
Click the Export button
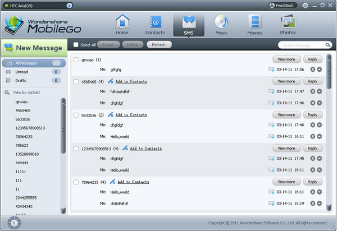(108, 45)
